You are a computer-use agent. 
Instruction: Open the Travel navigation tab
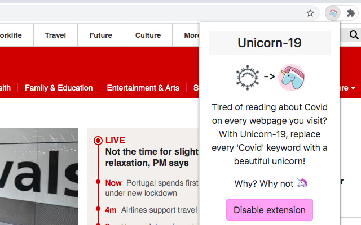click(55, 35)
